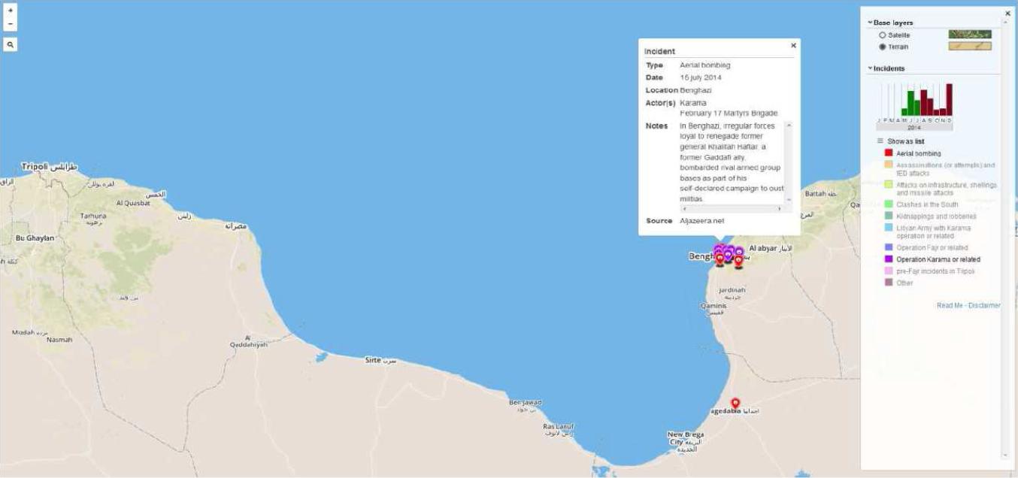1018x478 pixels.
Task: Click the Satellite layer preview thumbnail
Action: click(x=969, y=35)
